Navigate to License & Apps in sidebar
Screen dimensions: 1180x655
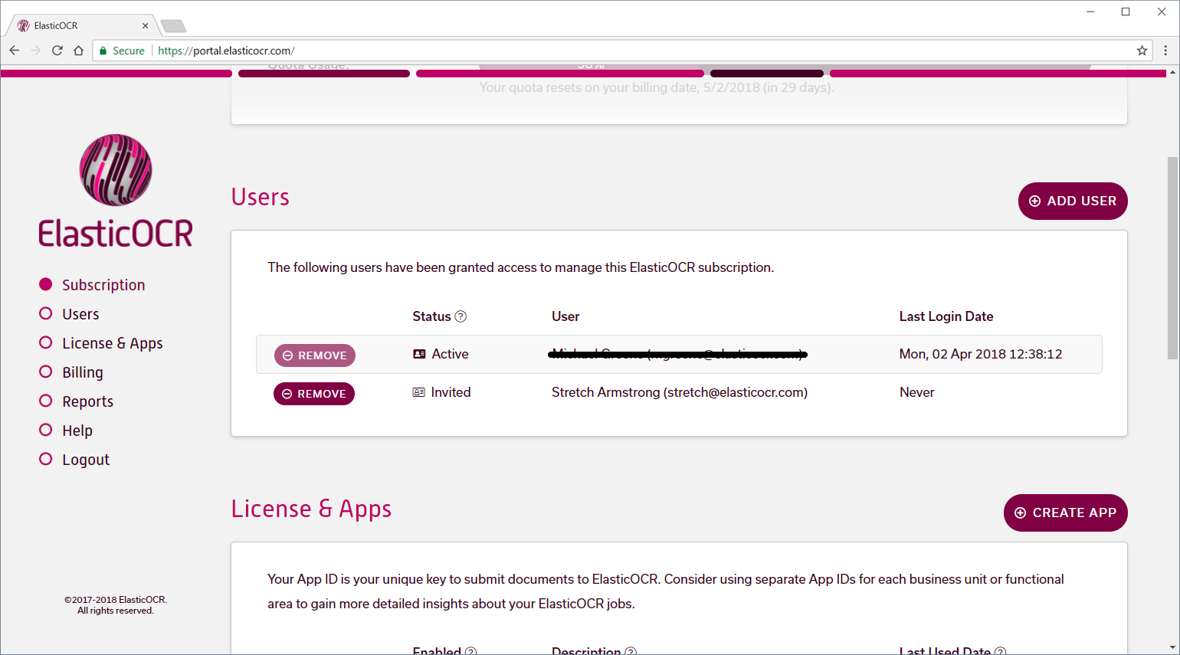click(113, 343)
